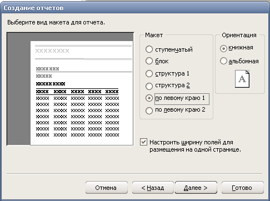Viewport: 270px width, 201px height.
Task: Click the table of x's in the layout preview
Action: (77, 113)
